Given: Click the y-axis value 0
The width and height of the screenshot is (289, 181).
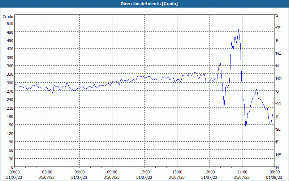Looking at the screenshot, I should (x=12, y=167).
